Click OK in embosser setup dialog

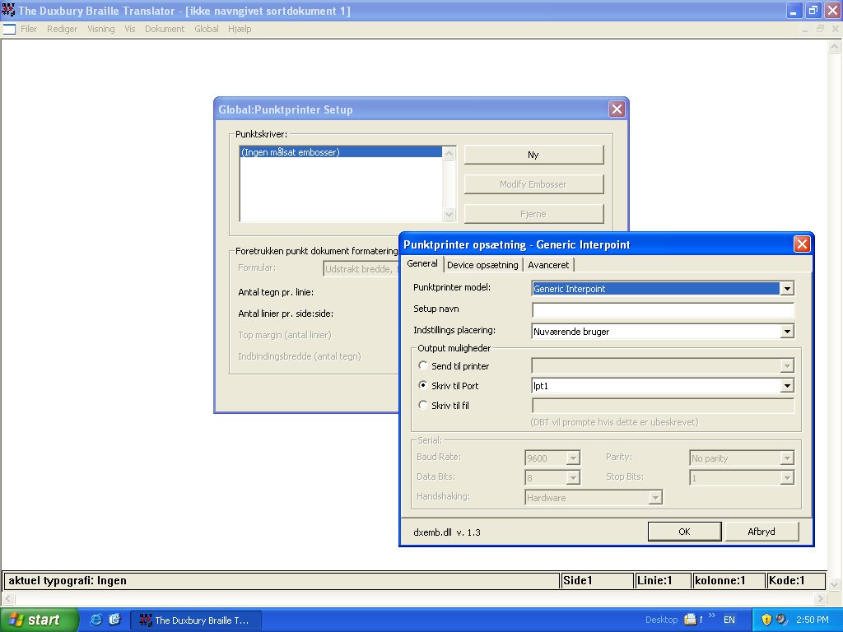click(684, 532)
